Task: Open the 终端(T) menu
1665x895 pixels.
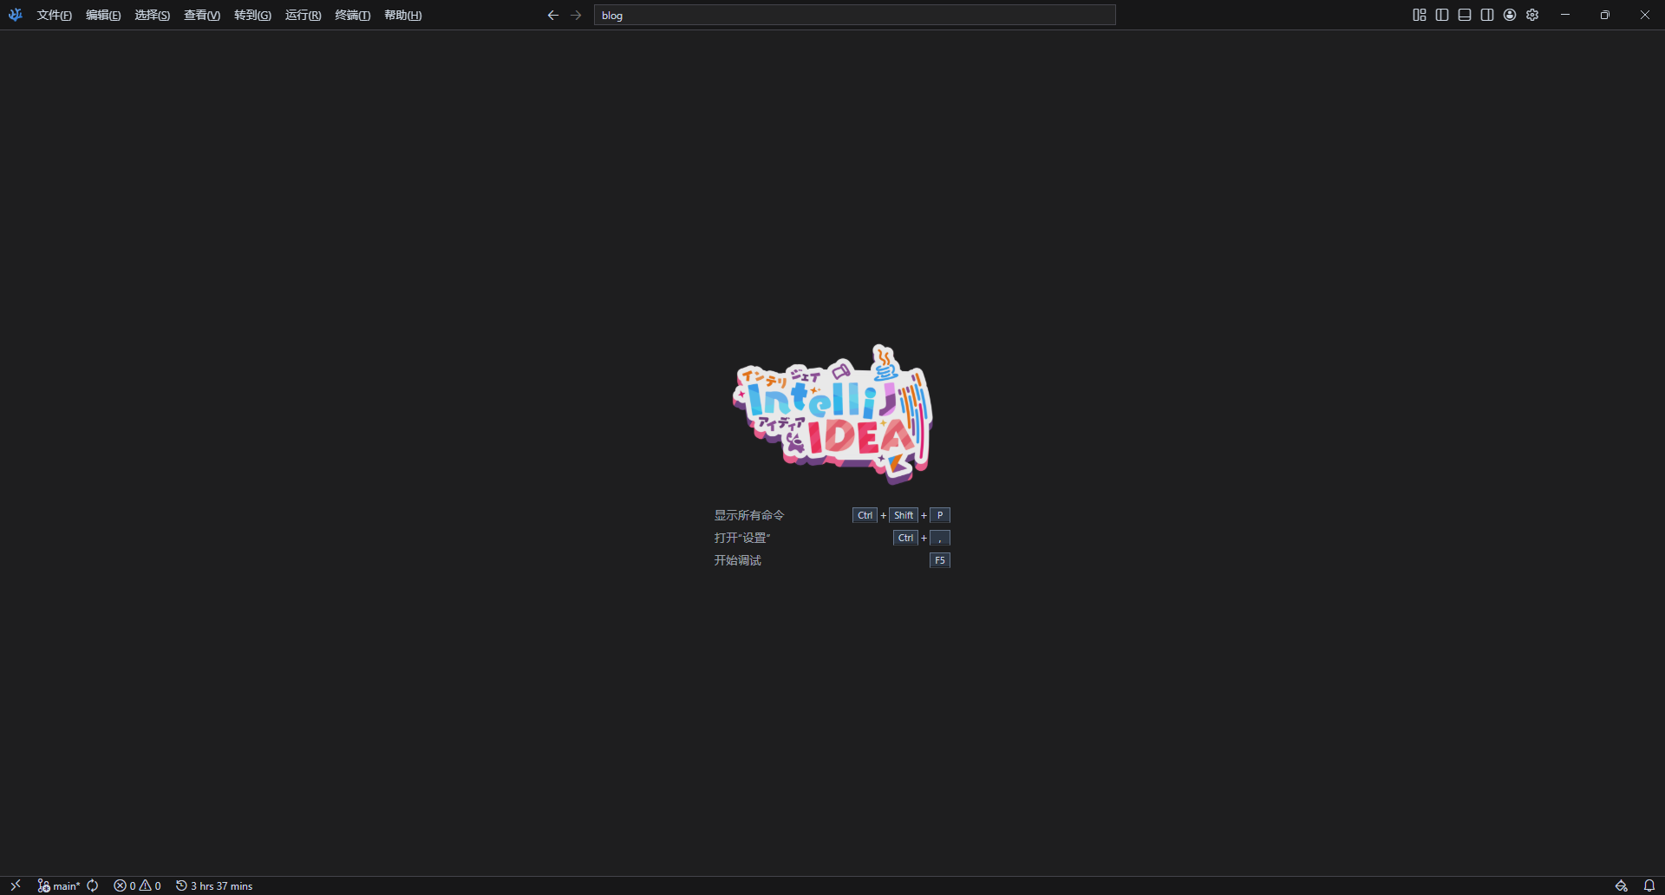Action: pos(353,15)
